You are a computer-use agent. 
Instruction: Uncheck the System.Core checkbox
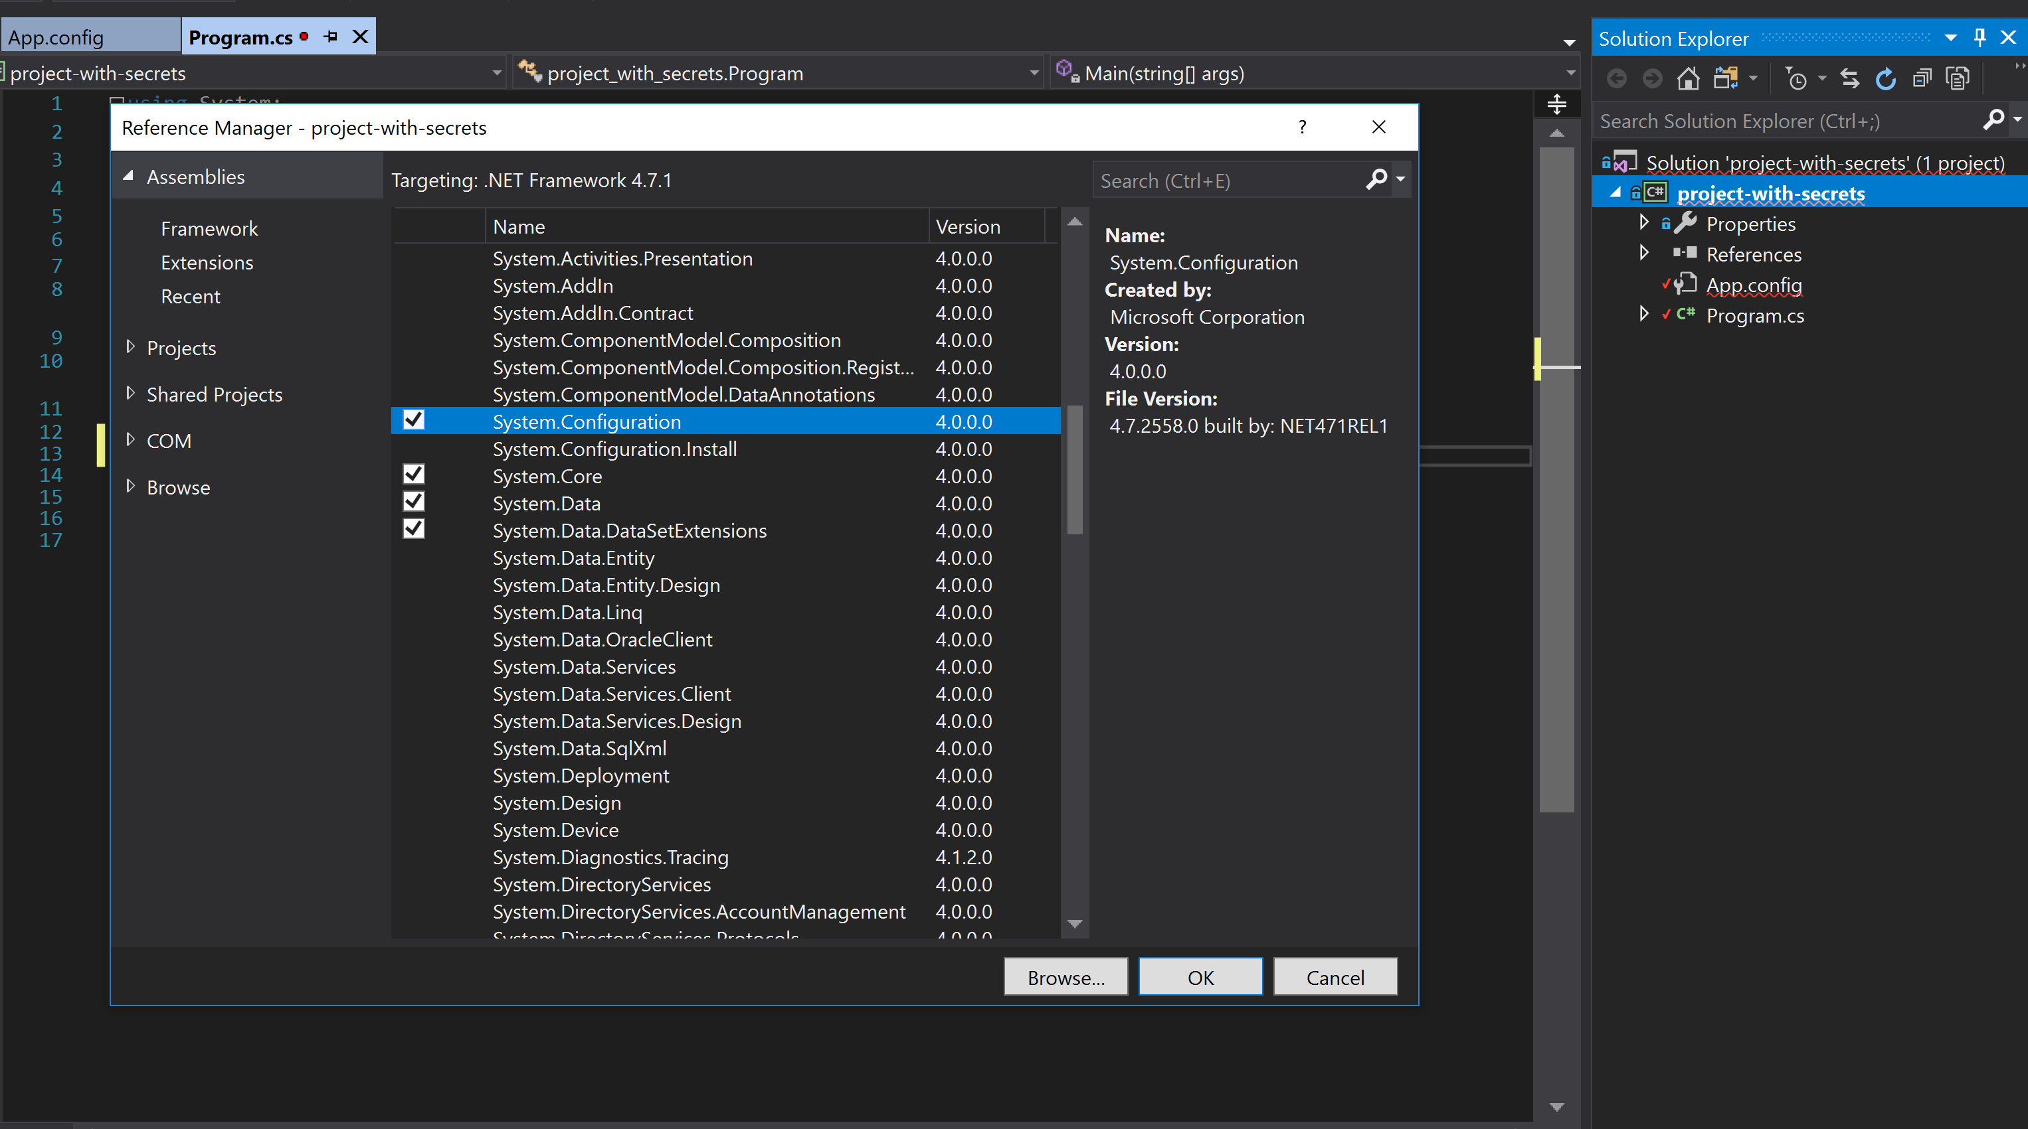click(x=413, y=474)
